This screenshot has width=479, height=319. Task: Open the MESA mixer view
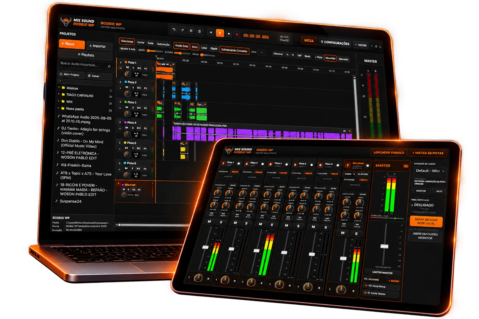309,40
